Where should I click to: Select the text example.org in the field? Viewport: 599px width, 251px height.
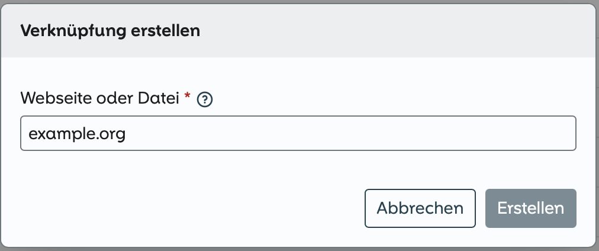(x=77, y=134)
